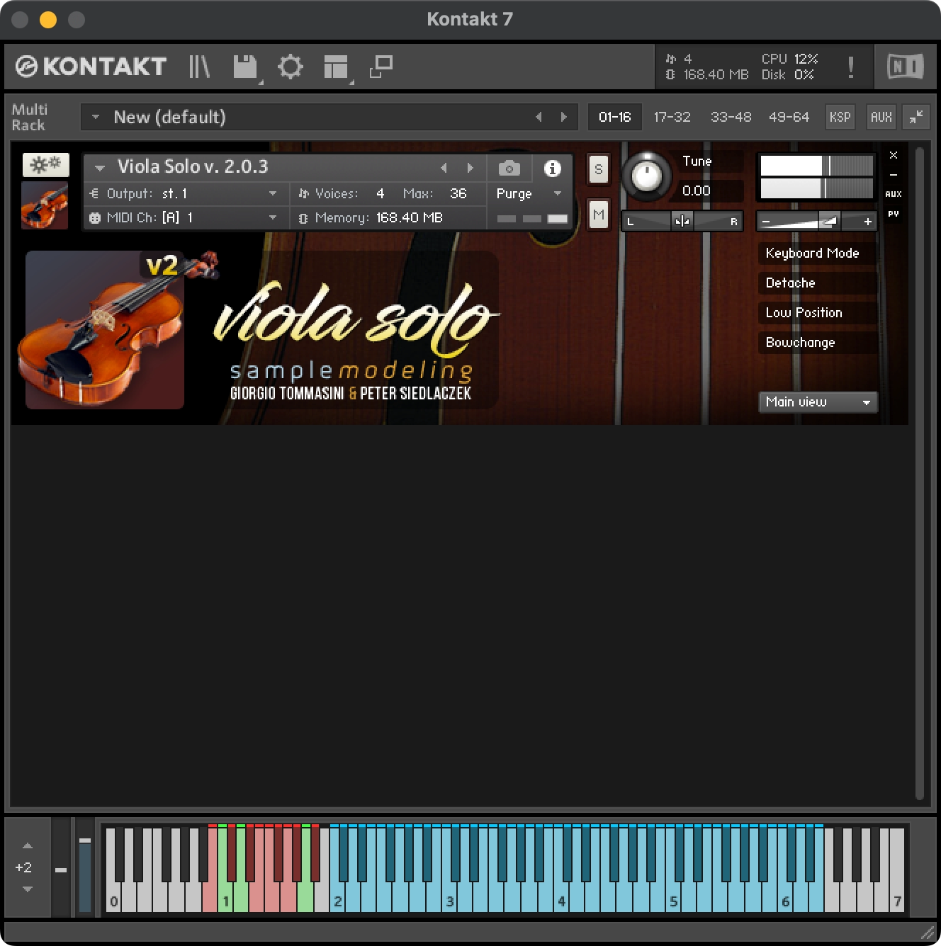This screenshot has height=946, width=941.
Task: Toggle the PV button
Action: pos(894,213)
